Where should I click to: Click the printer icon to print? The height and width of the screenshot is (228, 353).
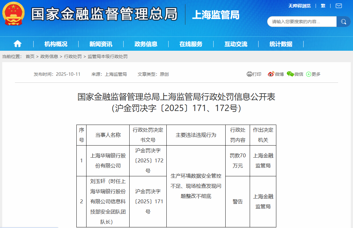click(x=249, y=74)
